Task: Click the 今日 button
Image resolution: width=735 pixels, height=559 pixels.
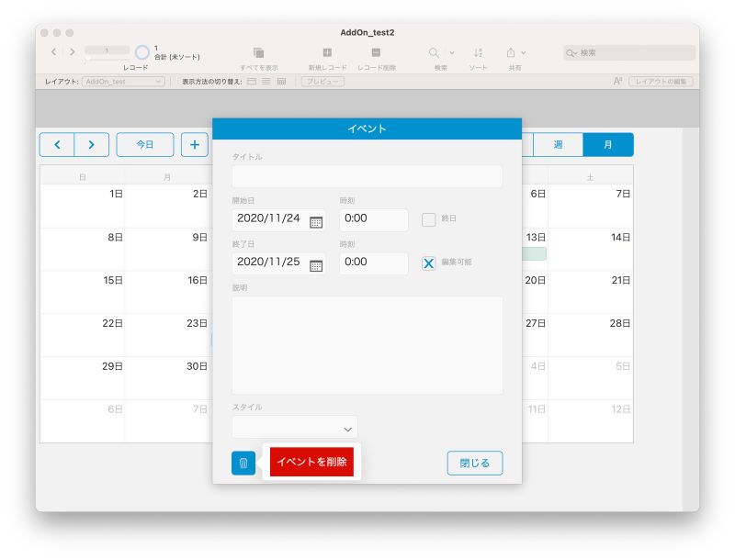Action: click(145, 145)
